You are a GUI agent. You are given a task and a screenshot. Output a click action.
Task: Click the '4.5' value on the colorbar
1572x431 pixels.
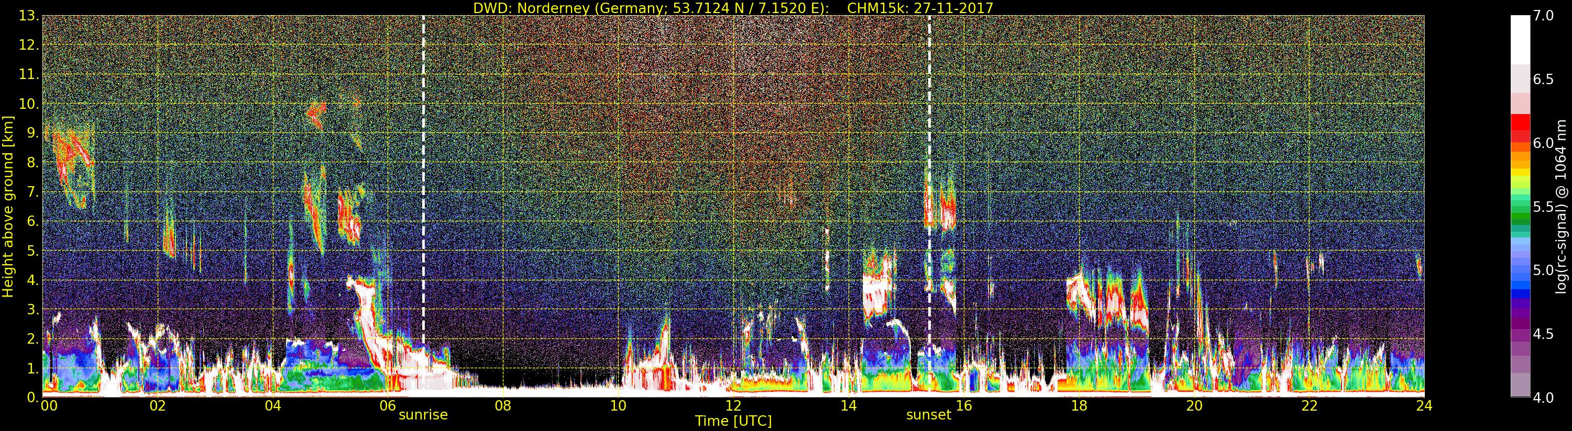pos(1543,334)
